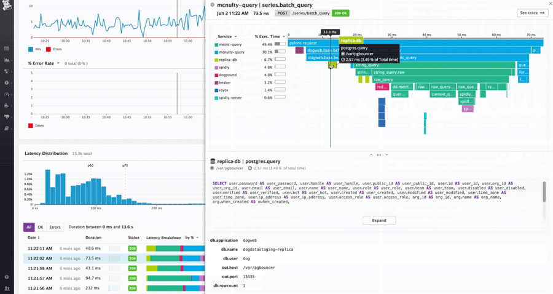Image resolution: width=553 pixels, height=294 pixels.
Task: Collapse flame graph with the up chevron
Action: pyautogui.click(x=371, y=155)
